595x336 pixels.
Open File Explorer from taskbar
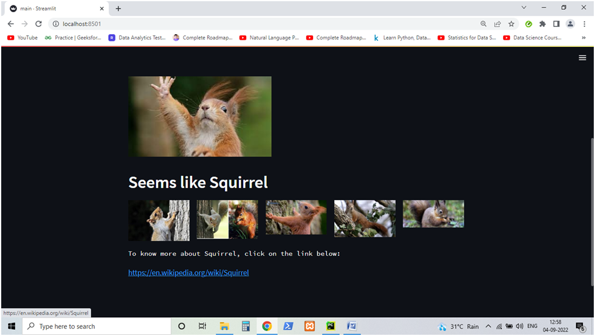pyautogui.click(x=224, y=326)
